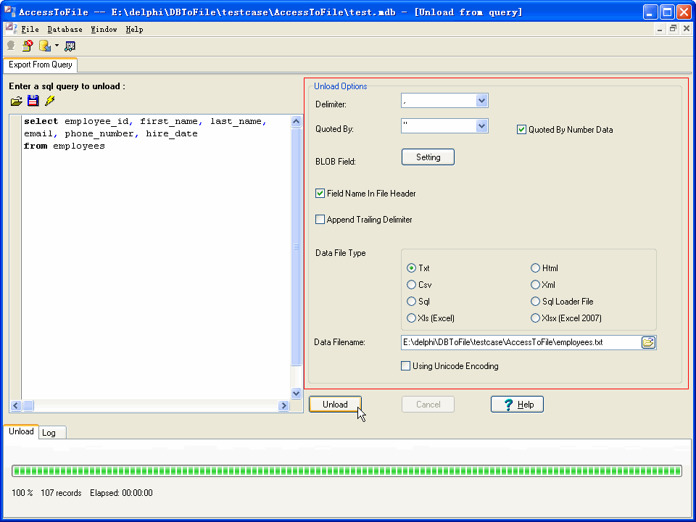Open the dropdown arrow beside export icon
The height and width of the screenshot is (522, 696).
tap(57, 46)
